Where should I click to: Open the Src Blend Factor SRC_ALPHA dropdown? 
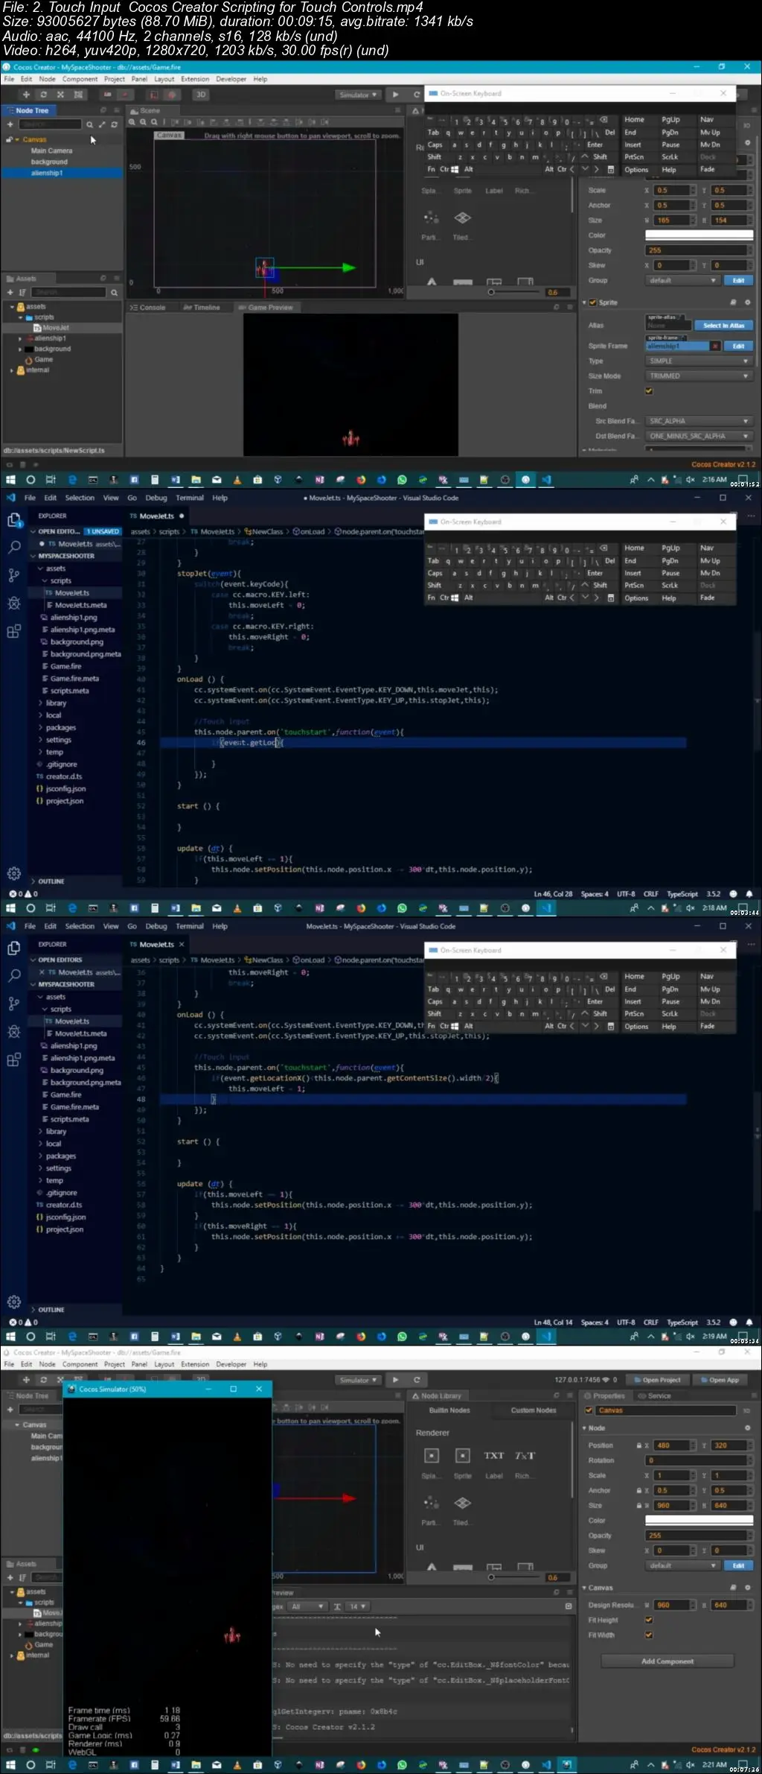coord(699,421)
